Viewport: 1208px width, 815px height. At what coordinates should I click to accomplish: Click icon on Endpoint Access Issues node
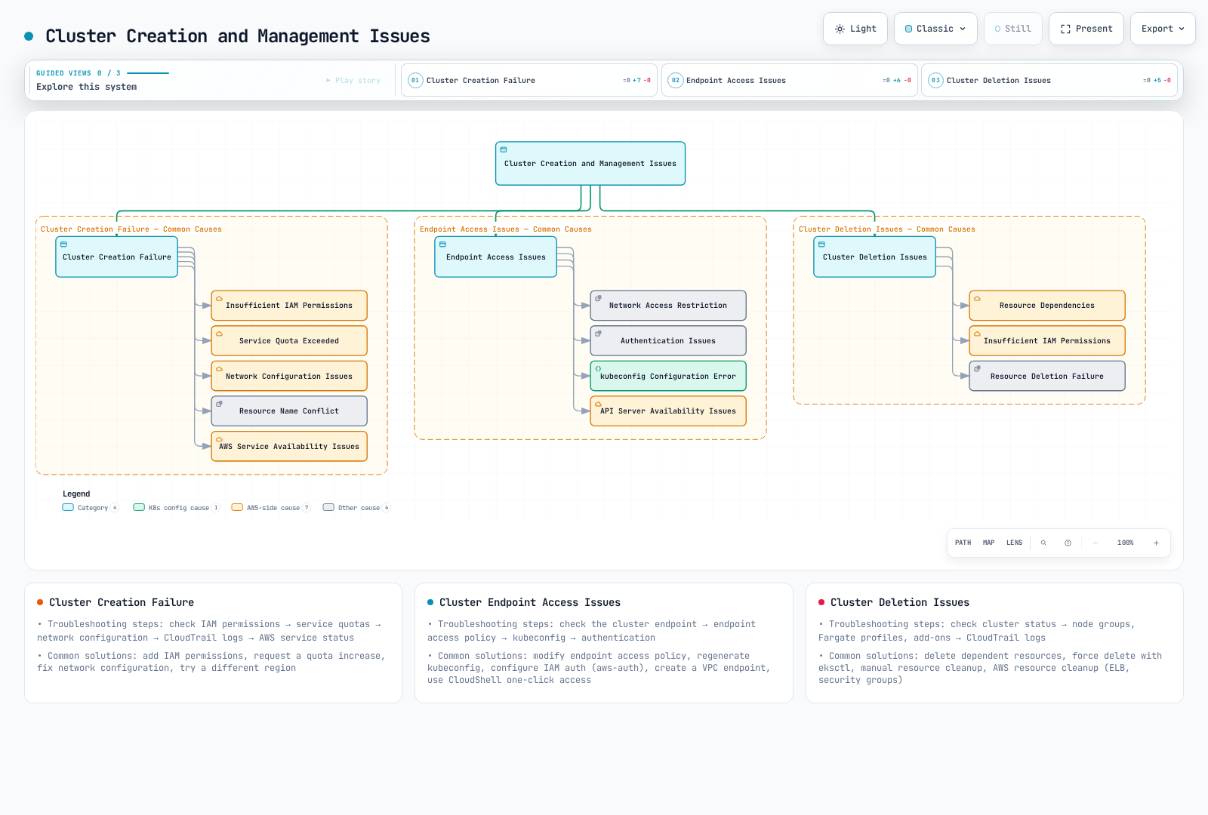click(x=443, y=244)
